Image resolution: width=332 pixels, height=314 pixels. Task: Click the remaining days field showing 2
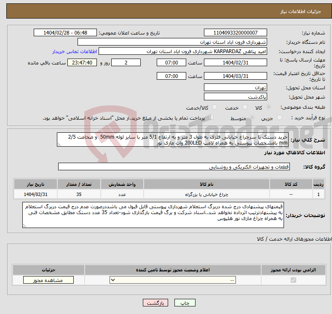[126, 62]
